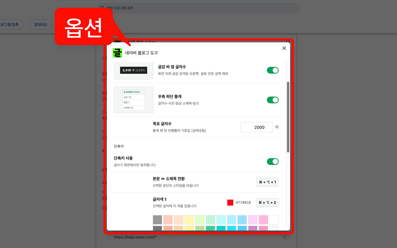Pick the medium light blue swatch in top row
Image resolution: width=397 pixels, height=248 pixels.
click(242, 220)
